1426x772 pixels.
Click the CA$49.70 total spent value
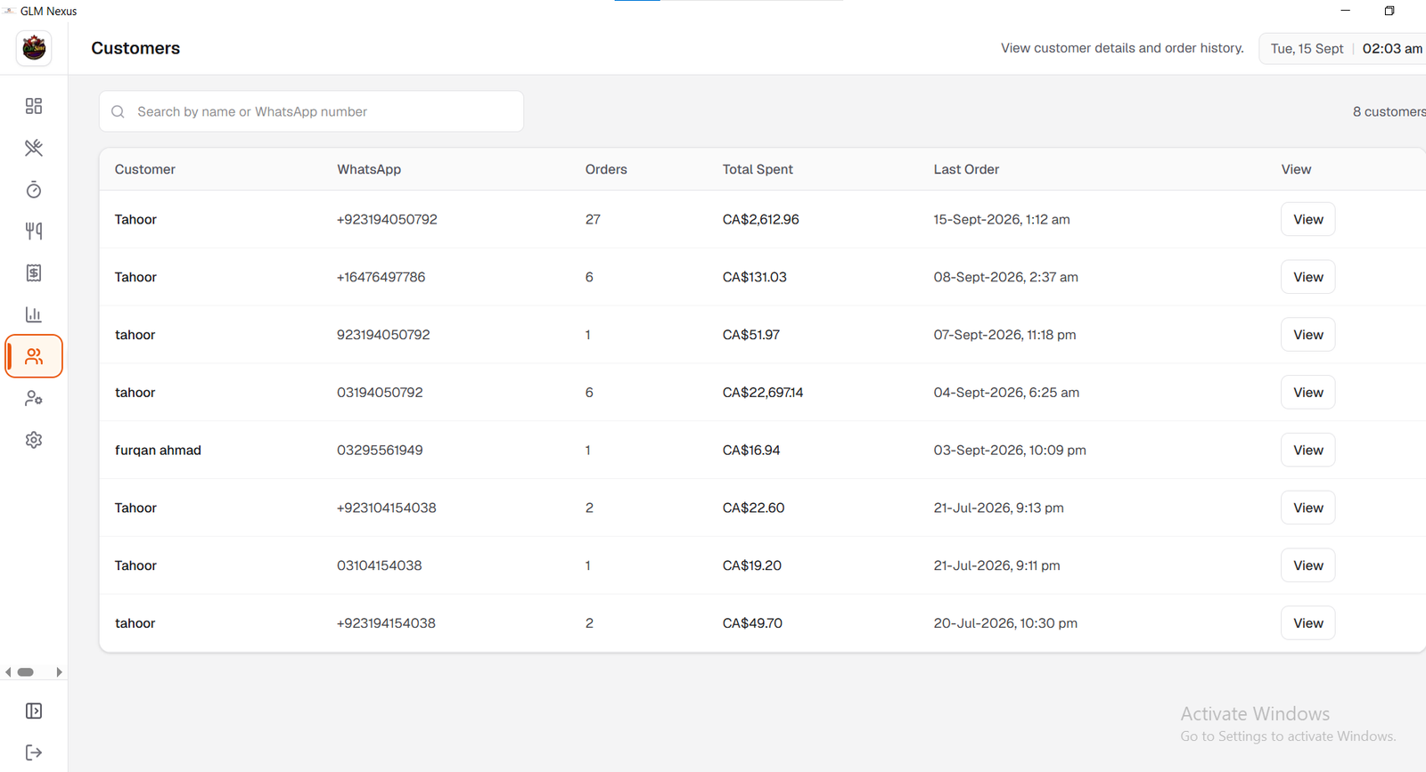(752, 623)
